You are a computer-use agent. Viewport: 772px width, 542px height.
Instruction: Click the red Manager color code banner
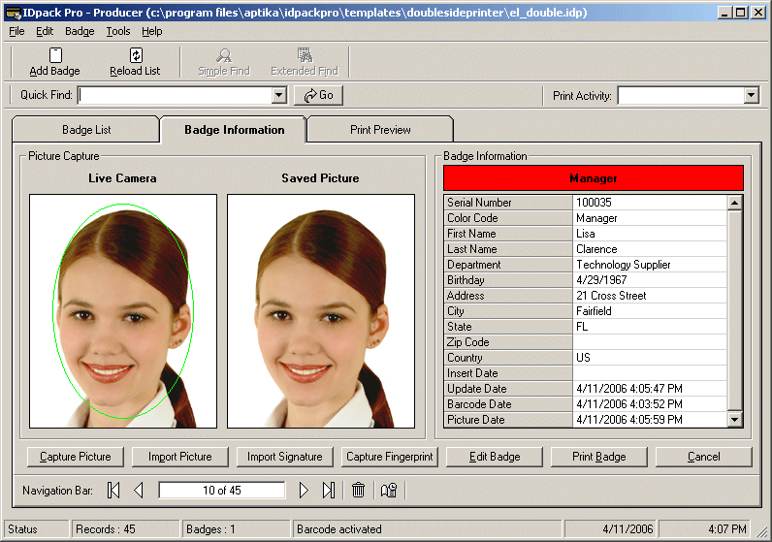(593, 178)
